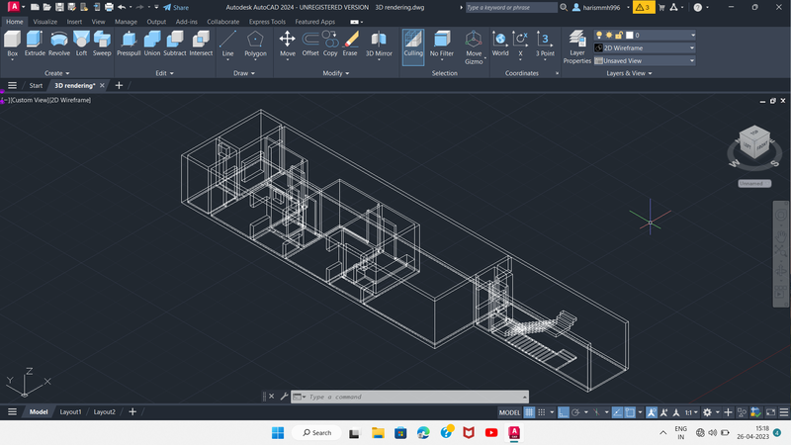This screenshot has width=791, height=445.
Task: Use the Intersect tool
Action: [201, 44]
